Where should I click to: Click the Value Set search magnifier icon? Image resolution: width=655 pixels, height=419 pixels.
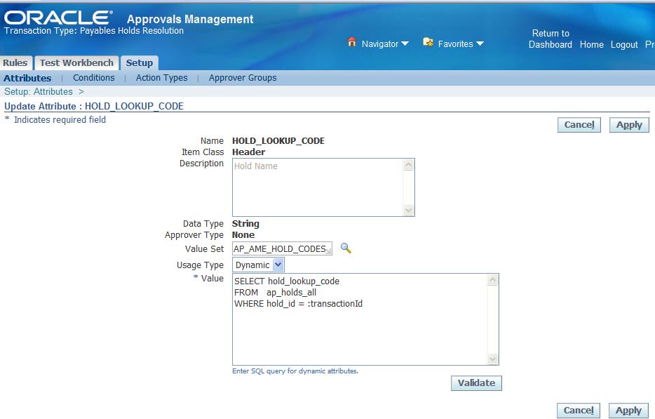click(346, 248)
